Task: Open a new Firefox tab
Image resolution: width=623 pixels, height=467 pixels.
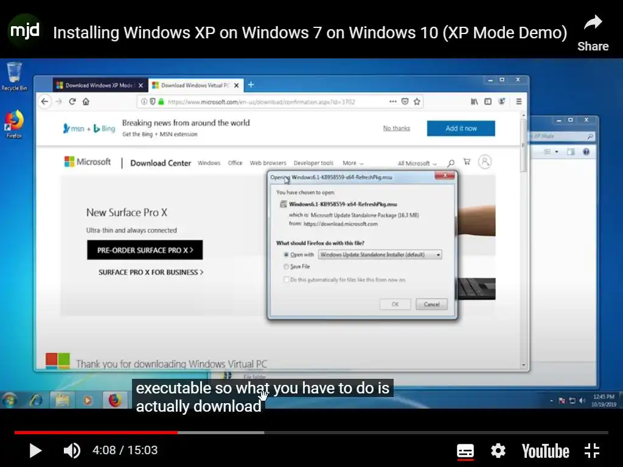Action: pos(251,85)
